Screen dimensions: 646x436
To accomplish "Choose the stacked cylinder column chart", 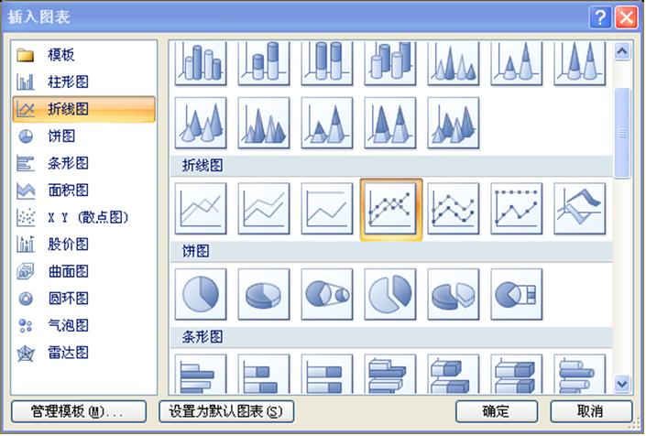I will tap(264, 63).
